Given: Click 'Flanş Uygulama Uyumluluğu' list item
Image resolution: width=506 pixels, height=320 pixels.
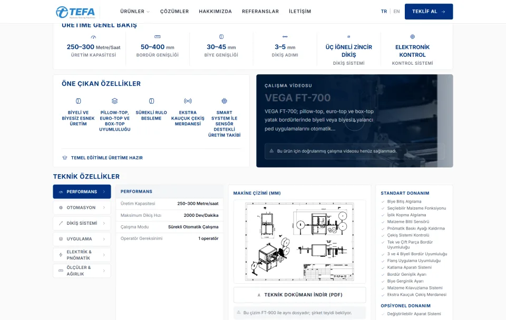Looking at the screenshot, I should click(x=414, y=261).
